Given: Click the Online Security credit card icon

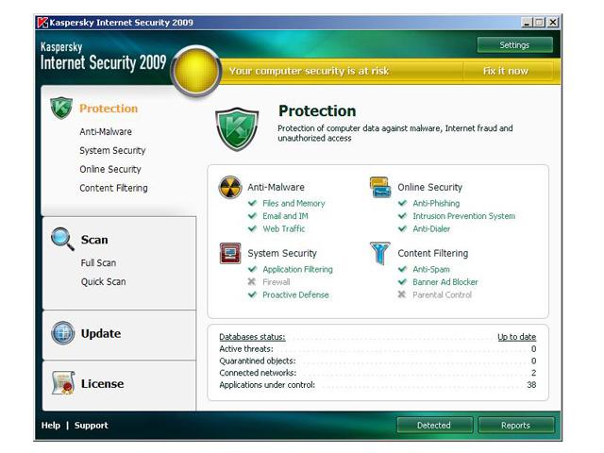Looking at the screenshot, I should click(380, 187).
